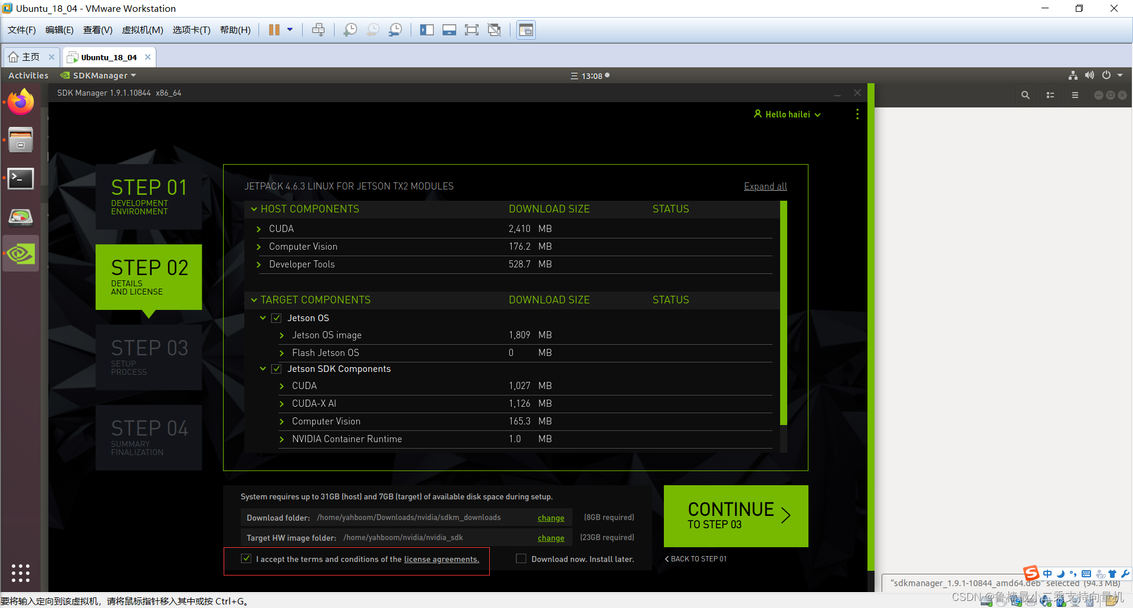
Task: Open Ubuntu network status icon
Action: point(1073,76)
